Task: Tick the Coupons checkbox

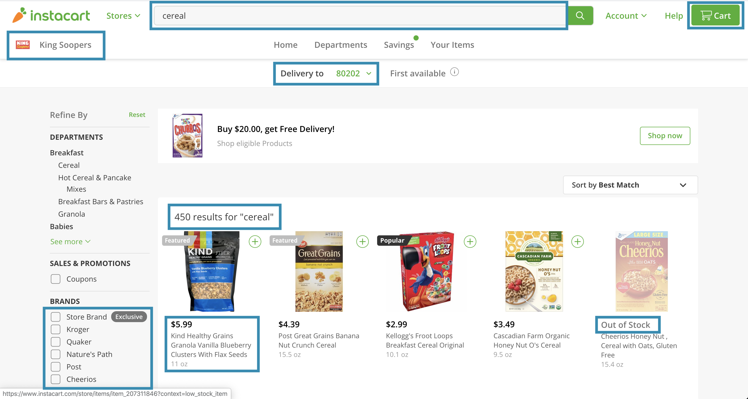Action: pos(56,279)
